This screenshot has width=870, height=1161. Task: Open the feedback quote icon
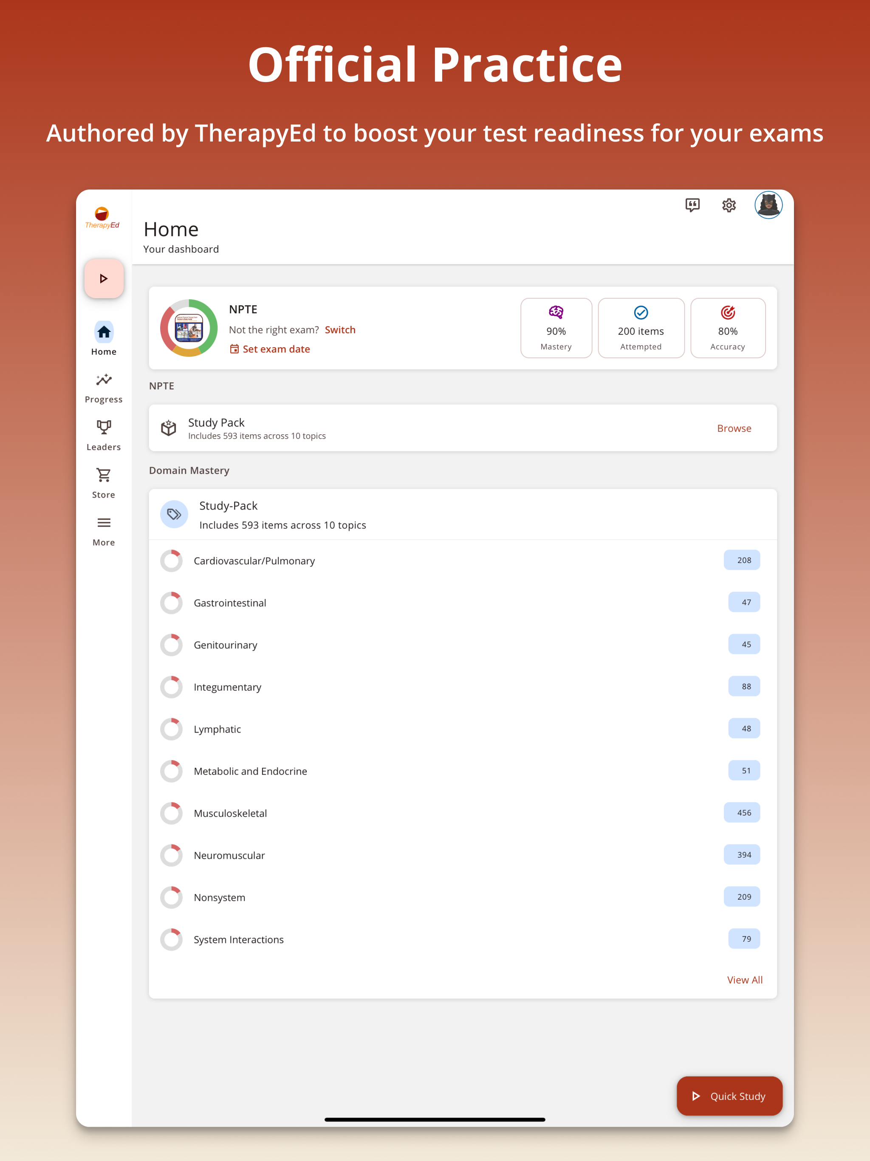(x=692, y=205)
